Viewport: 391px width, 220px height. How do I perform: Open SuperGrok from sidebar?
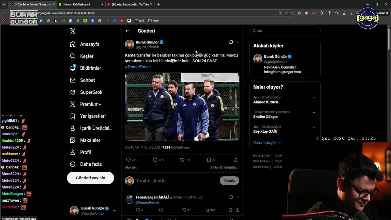click(86, 92)
